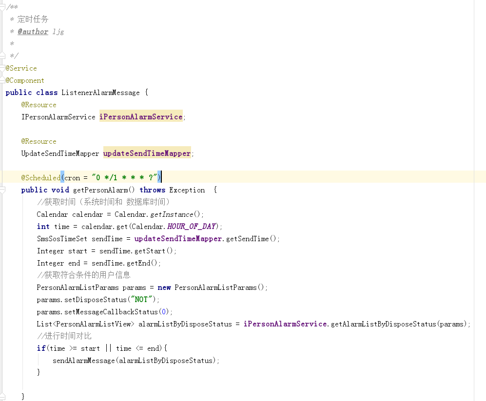Image resolution: width=486 pixels, height=401 pixels.
Task: Click the comment 获取时间（系统时间和 数据库时间）
Action: 103,202
